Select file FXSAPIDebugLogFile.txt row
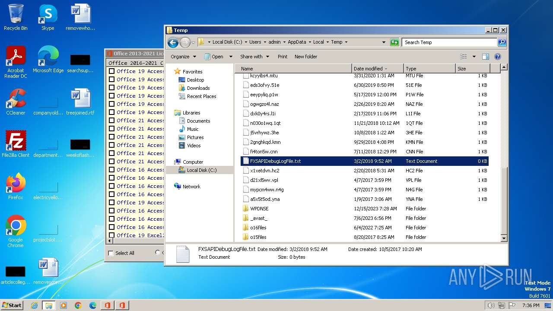 (365, 161)
